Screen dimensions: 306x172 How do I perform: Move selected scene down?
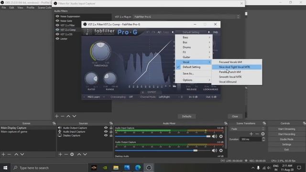pos(22,154)
